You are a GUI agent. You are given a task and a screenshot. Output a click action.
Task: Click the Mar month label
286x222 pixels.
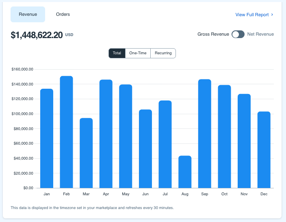pos(86,194)
